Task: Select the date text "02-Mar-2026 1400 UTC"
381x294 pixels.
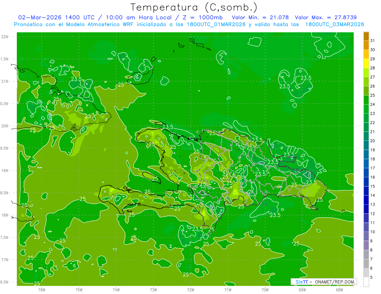Action: click(x=56, y=17)
